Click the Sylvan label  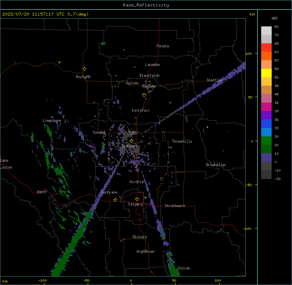[132, 83]
